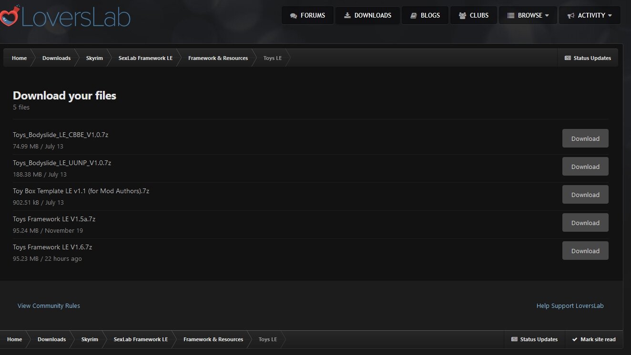
Task: Select the Toy Box Template LE v1.1 file name
Action: click(81, 191)
